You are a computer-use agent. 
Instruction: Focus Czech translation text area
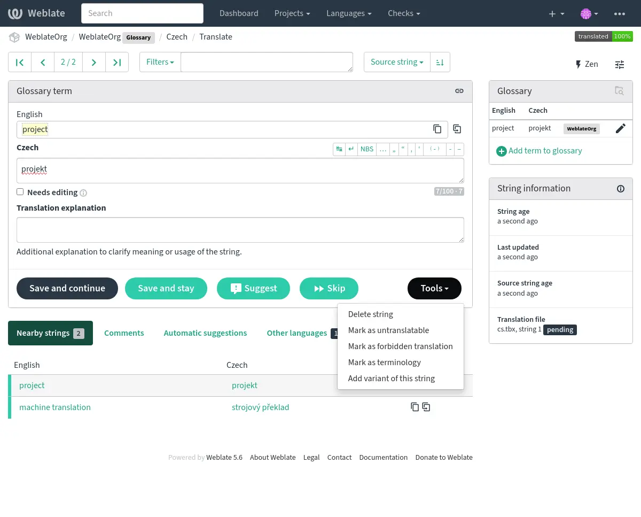(240, 171)
